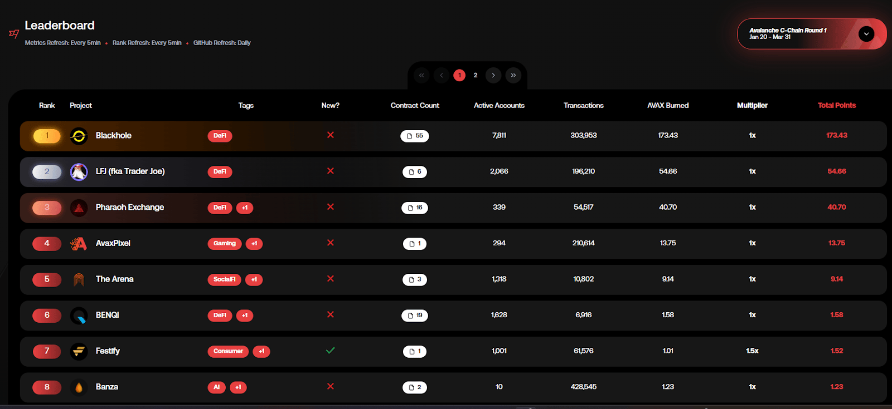Click Banza's transactions value 428,545
892x409 pixels.
[584, 387]
